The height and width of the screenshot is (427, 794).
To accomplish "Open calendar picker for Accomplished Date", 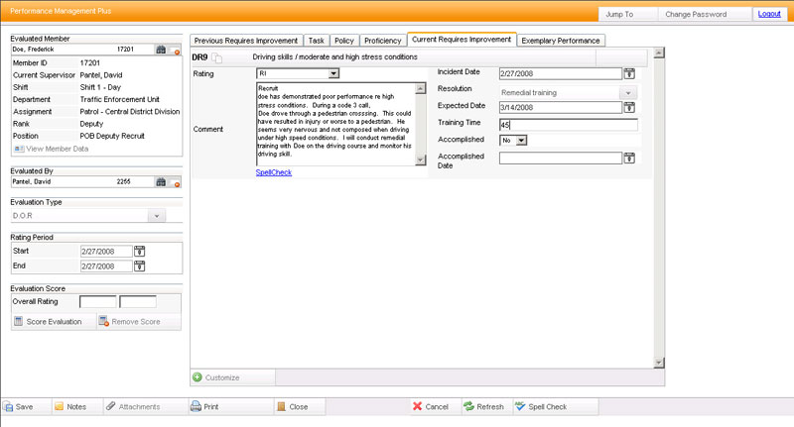I will click(x=629, y=158).
